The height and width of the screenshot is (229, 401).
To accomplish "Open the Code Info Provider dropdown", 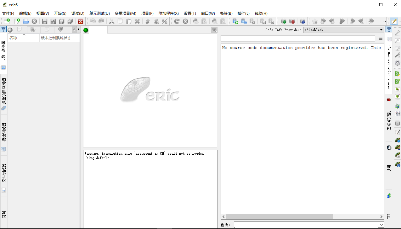I will (343, 30).
